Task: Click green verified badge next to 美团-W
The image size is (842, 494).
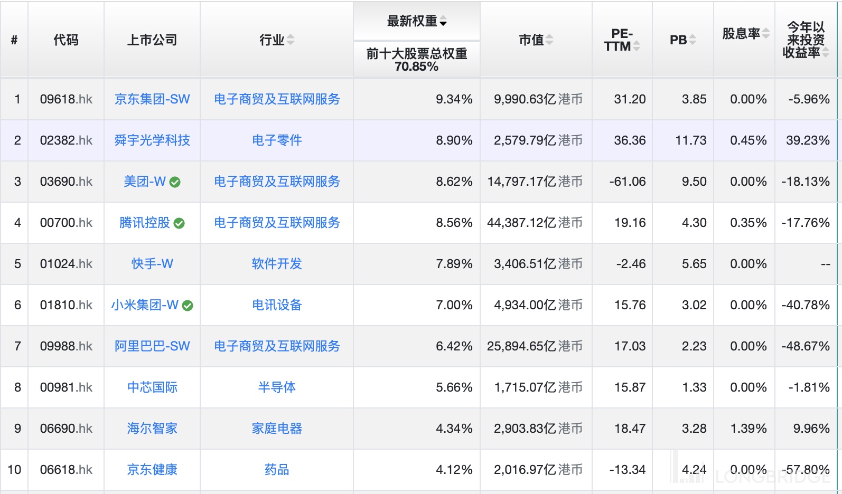Action: pos(175,182)
